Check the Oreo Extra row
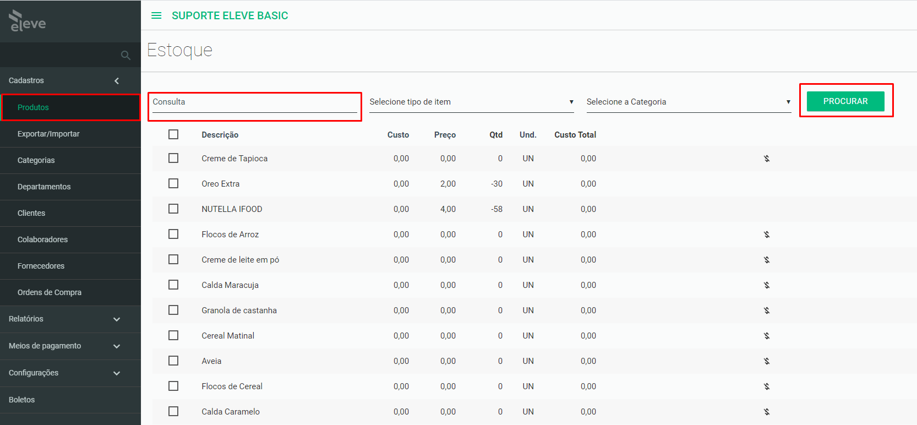917x425 pixels. click(x=173, y=183)
